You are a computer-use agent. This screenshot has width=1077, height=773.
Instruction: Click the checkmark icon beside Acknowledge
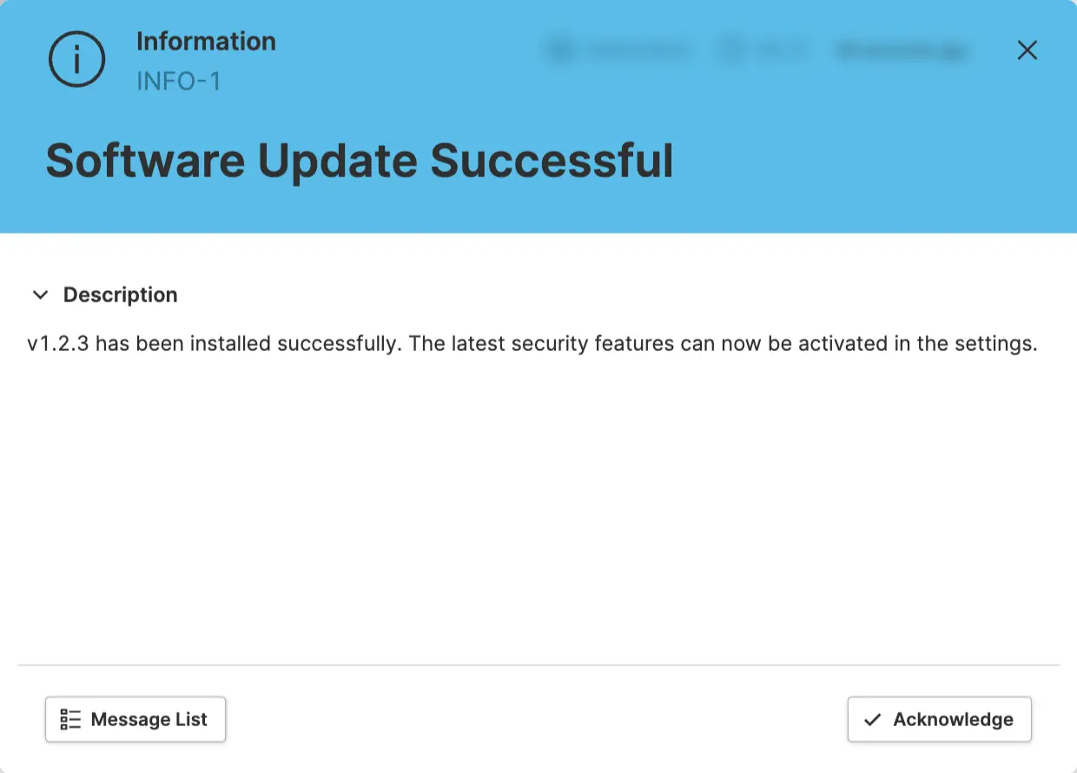coord(873,719)
